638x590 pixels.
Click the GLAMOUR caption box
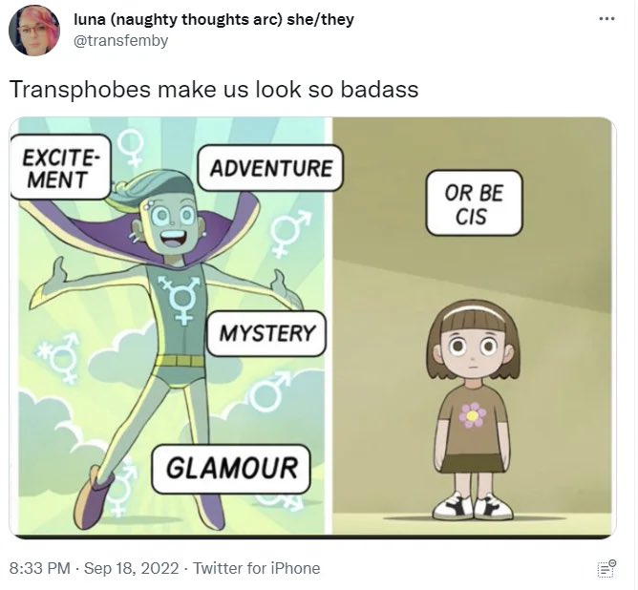coord(231,469)
